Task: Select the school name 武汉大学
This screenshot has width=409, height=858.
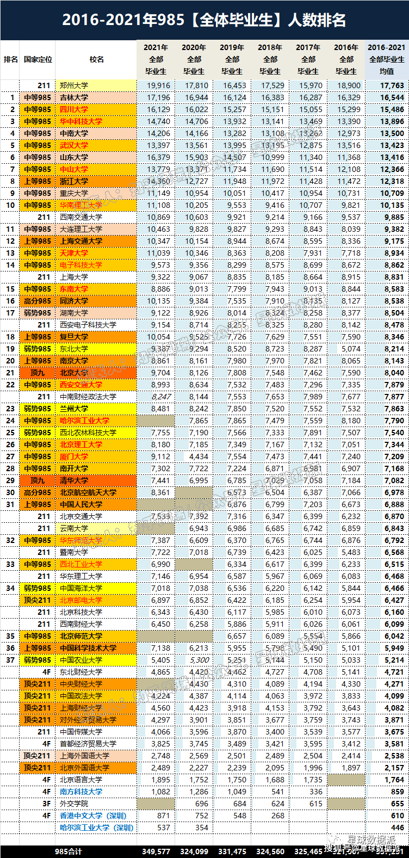Action: (x=74, y=145)
